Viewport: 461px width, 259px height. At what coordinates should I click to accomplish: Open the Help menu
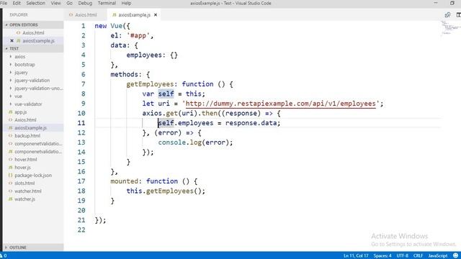[x=127, y=3]
